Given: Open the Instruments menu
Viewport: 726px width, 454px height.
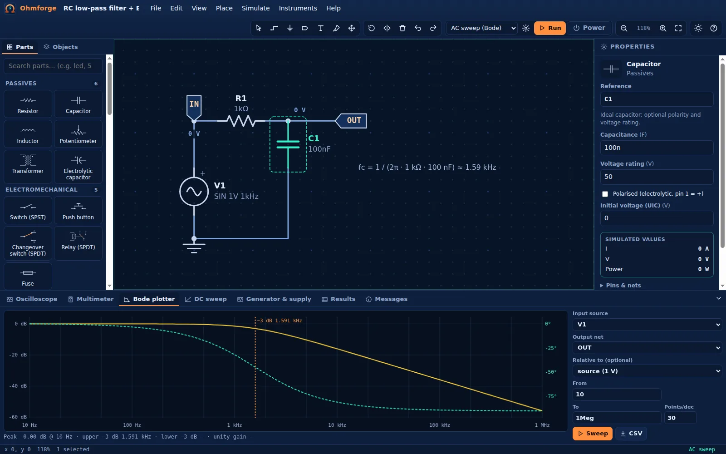Looking at the screenshot, I should pos(298,8).
